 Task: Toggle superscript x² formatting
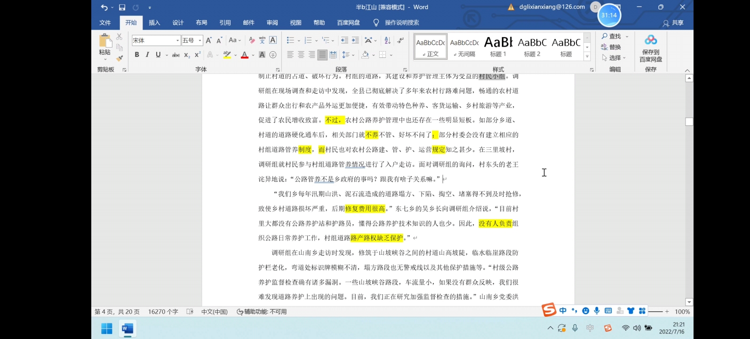tap(198, 55)
